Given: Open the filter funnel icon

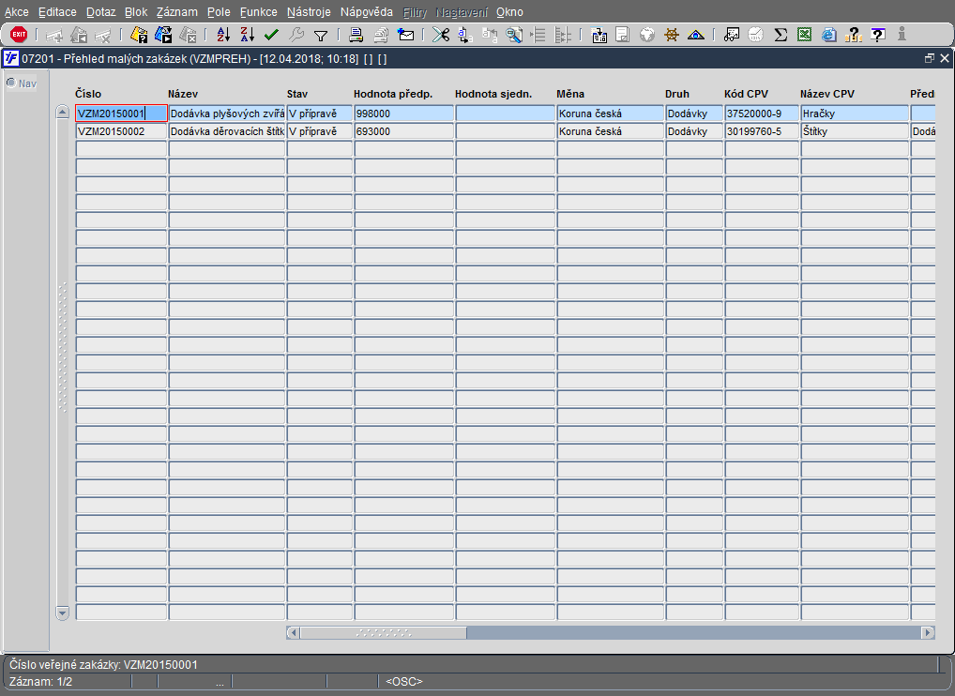Looking at the screenshot, I should (320, 36).
